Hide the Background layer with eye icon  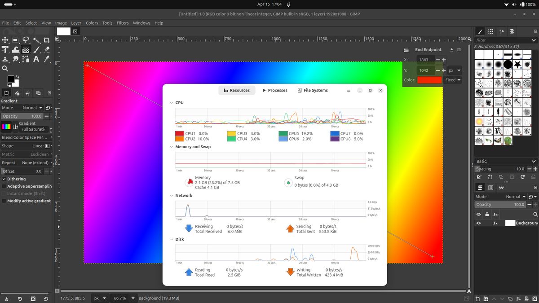(x=479, y=223)
